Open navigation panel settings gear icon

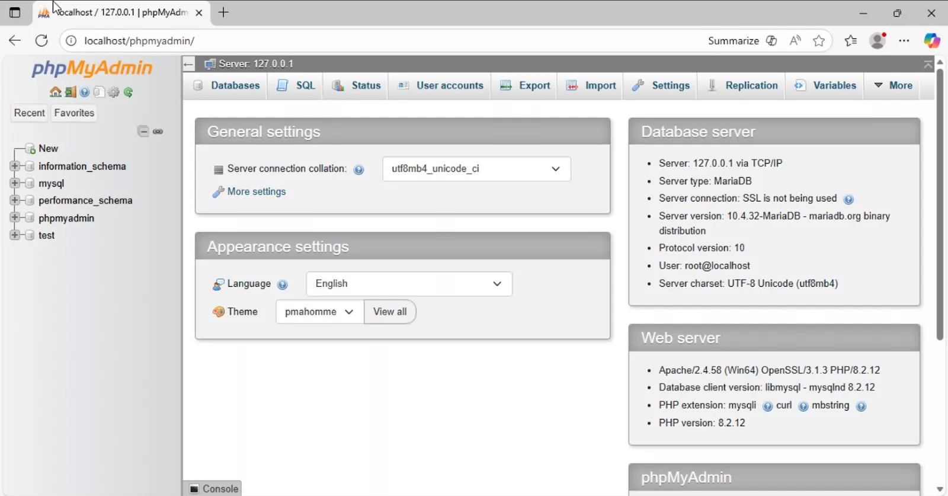(114, 92)
